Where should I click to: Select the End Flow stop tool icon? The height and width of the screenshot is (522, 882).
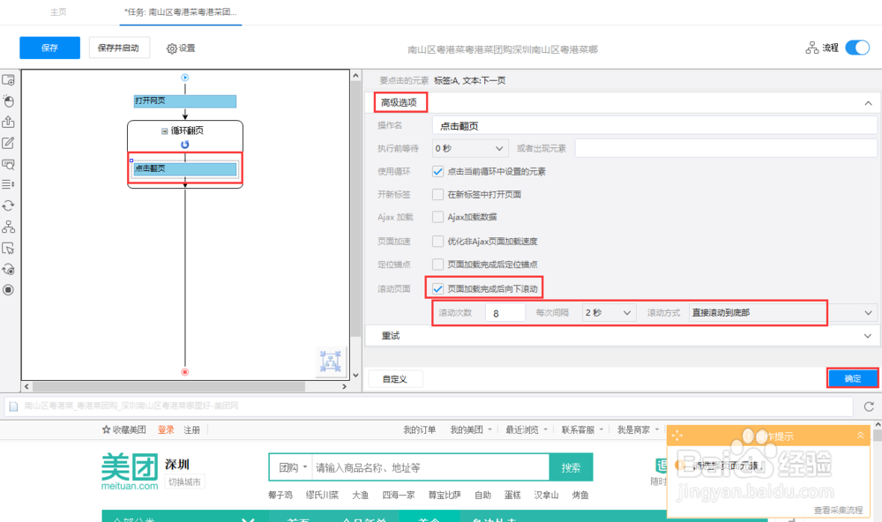coord(8,290)
